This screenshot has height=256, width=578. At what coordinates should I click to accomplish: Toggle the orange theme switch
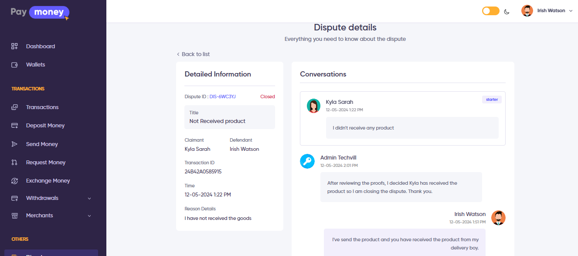(x=490, y=11)
